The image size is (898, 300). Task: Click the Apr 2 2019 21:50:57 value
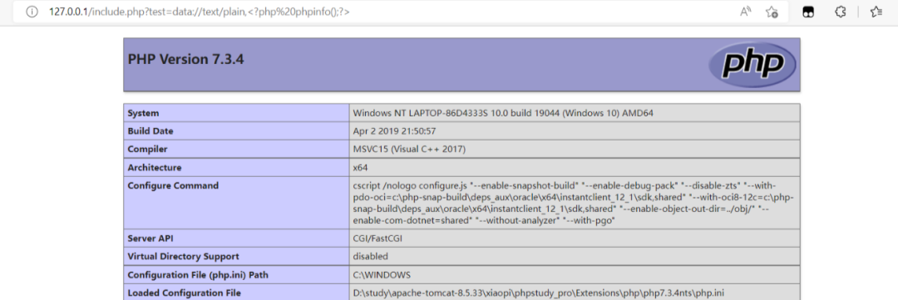point(395,131)
